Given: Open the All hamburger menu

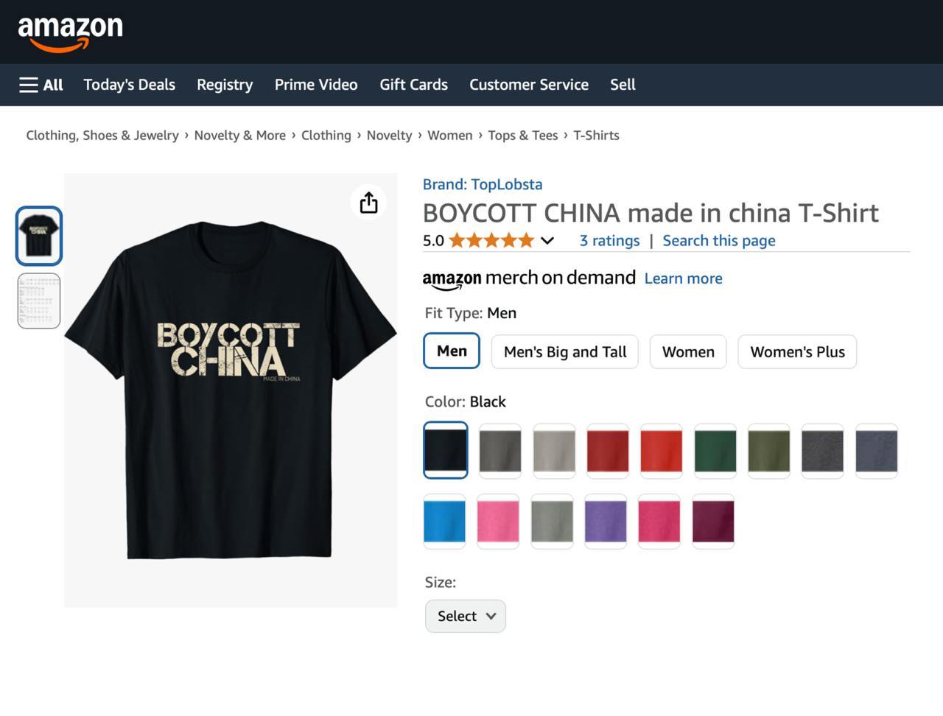Looking at the screenshot, I should 41,85.
